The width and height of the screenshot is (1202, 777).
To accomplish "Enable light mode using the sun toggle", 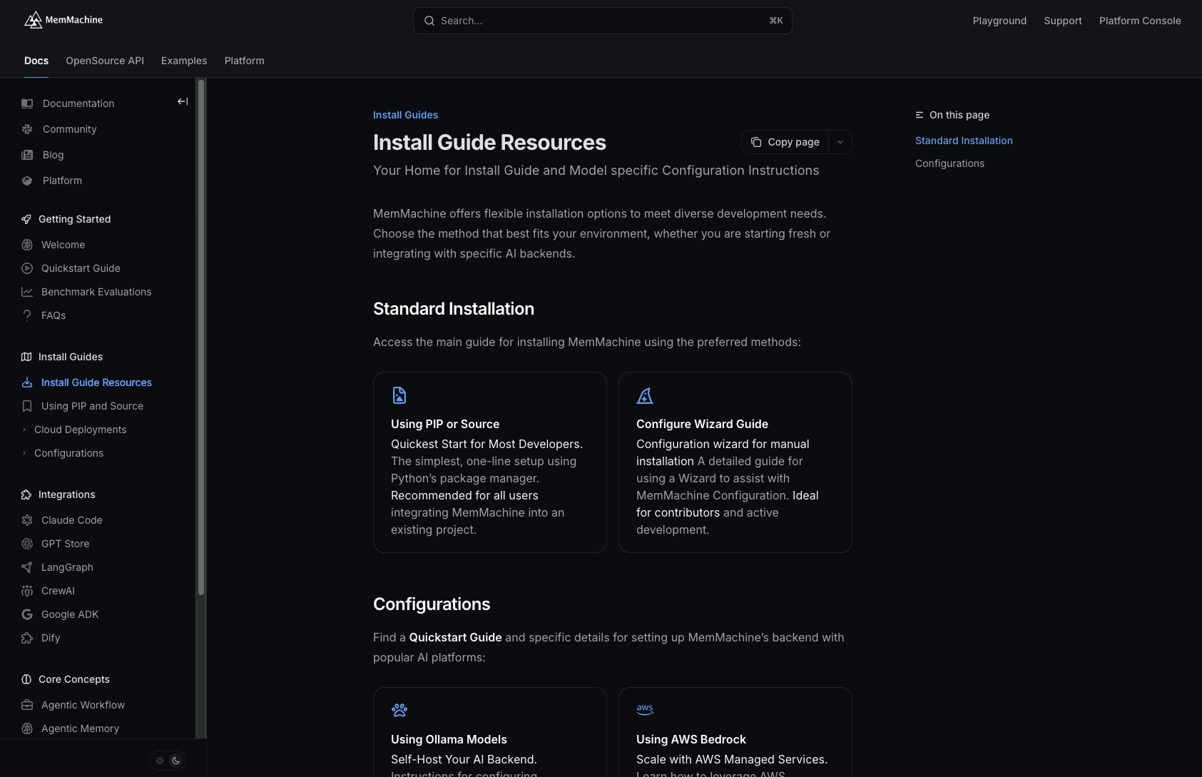I will (x=159, y=761).
